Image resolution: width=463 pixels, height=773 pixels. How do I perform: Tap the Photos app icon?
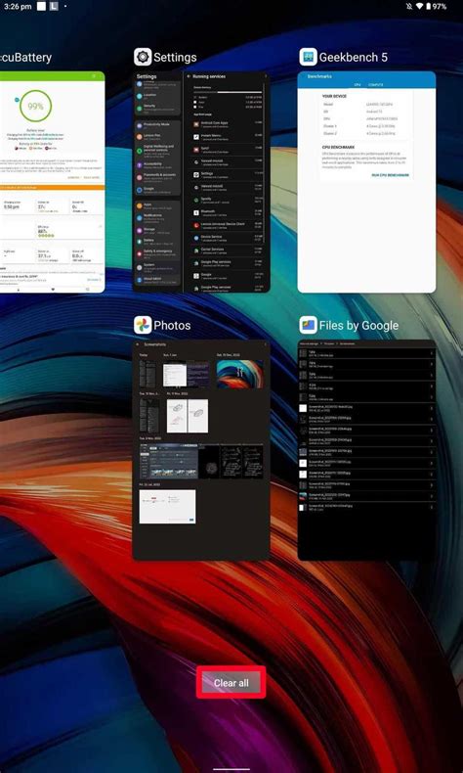pos(143,326)
